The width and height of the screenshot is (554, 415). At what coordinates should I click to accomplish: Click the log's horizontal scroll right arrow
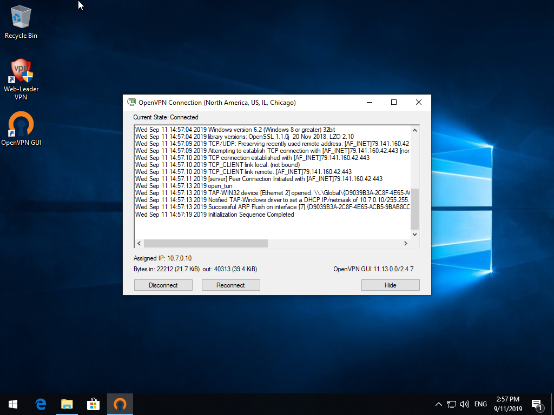(x=406, y=244)
